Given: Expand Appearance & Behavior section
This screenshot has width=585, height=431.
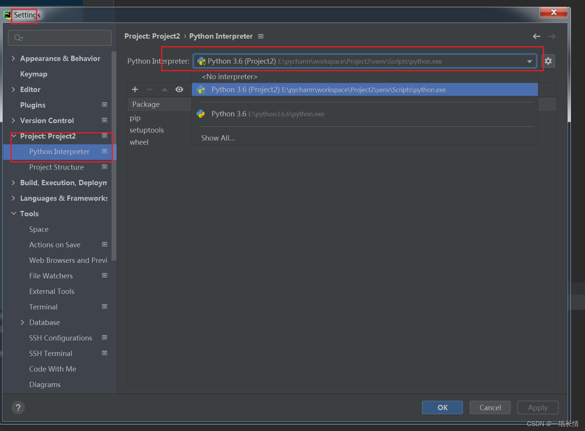Looking at the screenshot, I should click(x=14, y=58).
